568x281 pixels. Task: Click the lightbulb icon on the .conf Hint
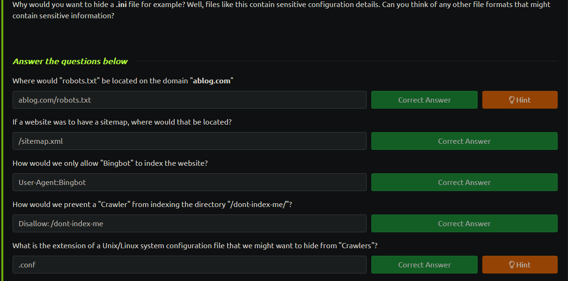[x=512, y=265]
